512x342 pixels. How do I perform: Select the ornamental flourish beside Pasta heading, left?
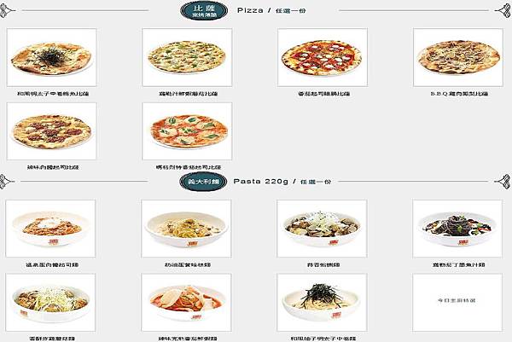coord(7,182)
